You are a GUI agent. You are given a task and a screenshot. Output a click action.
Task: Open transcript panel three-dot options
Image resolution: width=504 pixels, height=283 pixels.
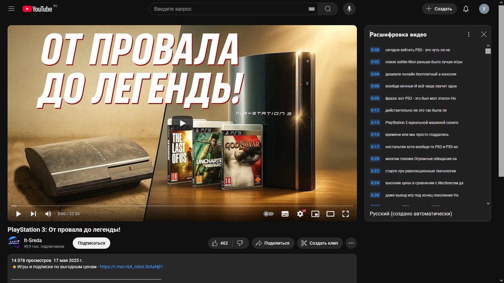point(469,34)
